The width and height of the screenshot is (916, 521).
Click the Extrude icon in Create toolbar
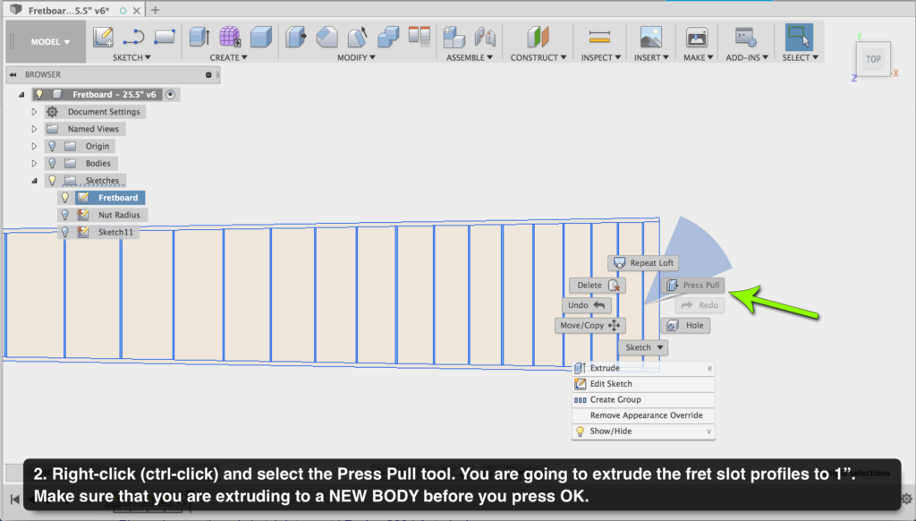[x=200, y=38]
